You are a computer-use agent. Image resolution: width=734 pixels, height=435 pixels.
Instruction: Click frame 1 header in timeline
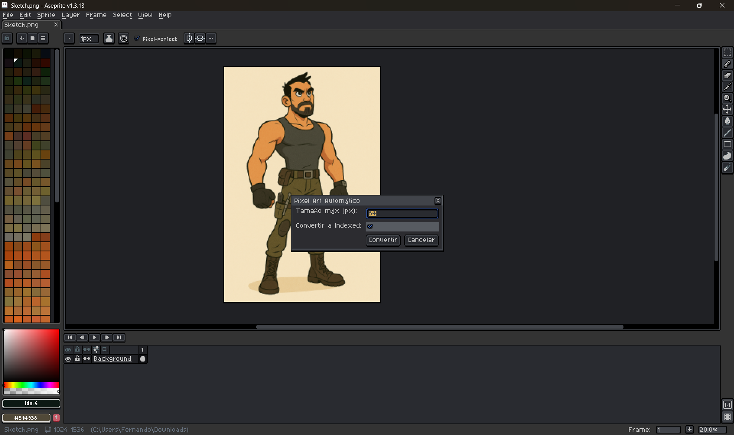click(142, 350)
